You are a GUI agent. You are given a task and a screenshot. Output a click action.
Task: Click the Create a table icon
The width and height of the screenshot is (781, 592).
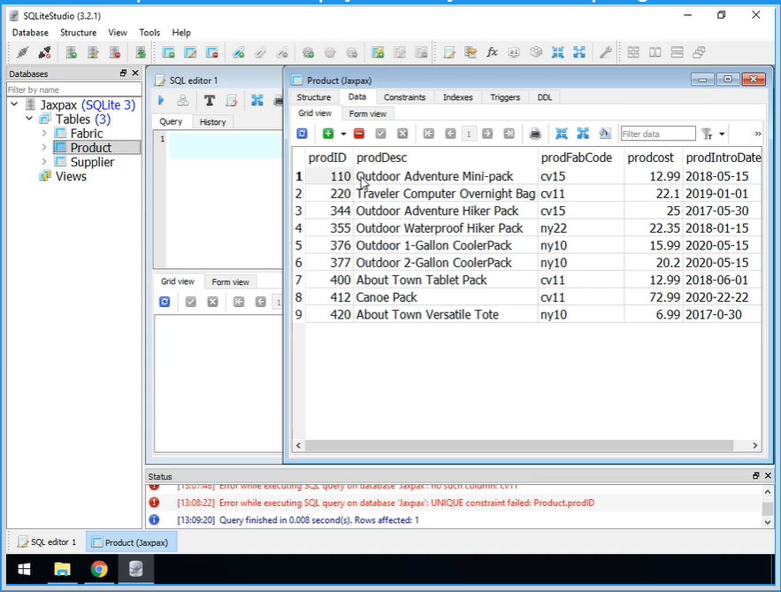tap(168, 52)
